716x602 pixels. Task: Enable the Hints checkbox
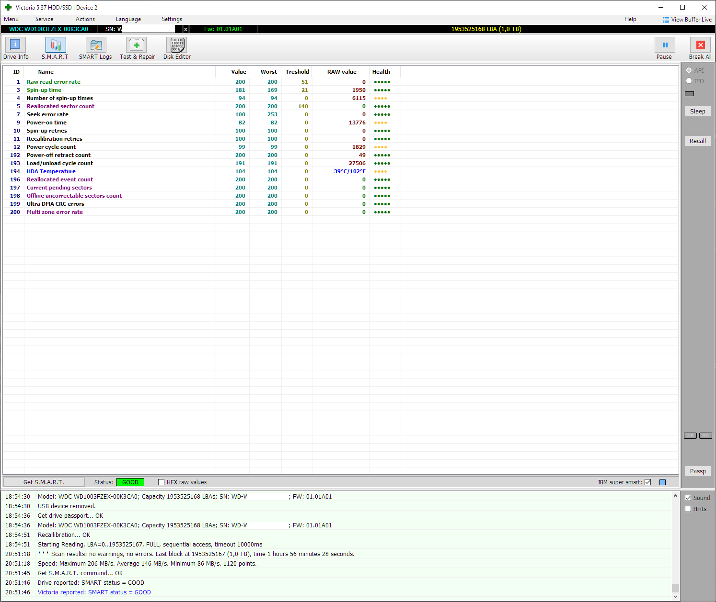pos(688,509)
